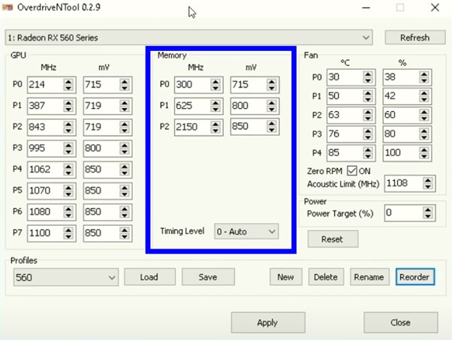
Task: Rename the selected profile
Action: (369, 277)
